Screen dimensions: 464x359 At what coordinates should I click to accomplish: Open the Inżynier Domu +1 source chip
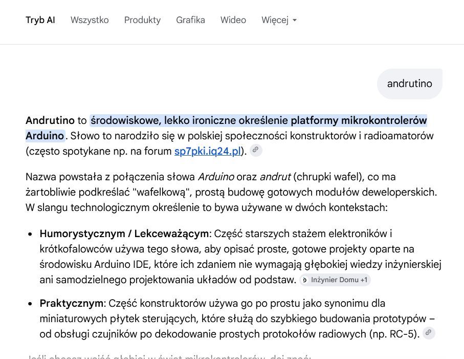335,280
